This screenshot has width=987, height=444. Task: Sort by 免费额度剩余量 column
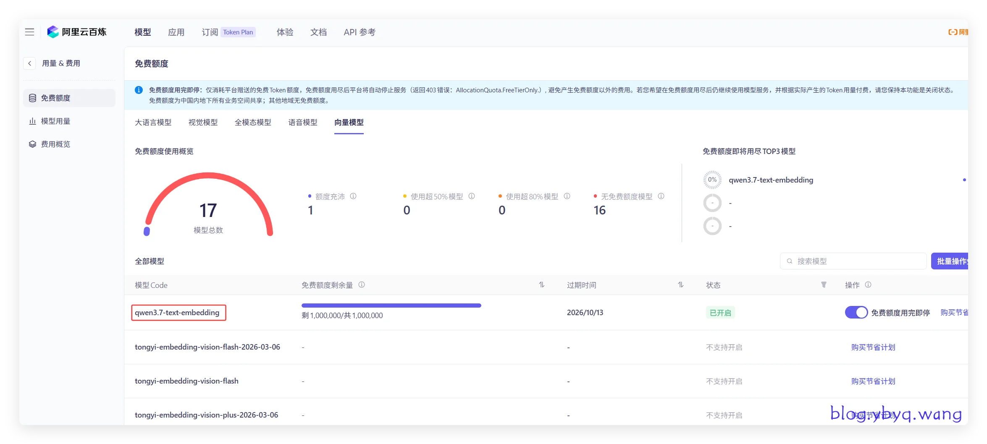(x=542, y=285)
